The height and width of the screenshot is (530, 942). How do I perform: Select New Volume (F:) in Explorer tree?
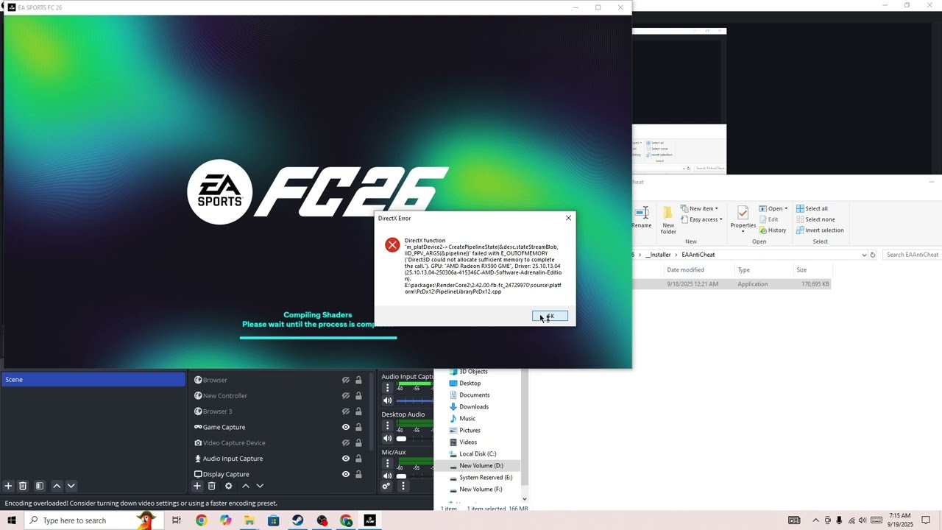pos(481,489)
